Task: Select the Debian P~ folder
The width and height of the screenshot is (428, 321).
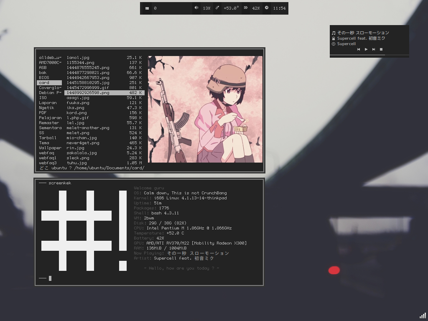Action: [x=50, y=93]
